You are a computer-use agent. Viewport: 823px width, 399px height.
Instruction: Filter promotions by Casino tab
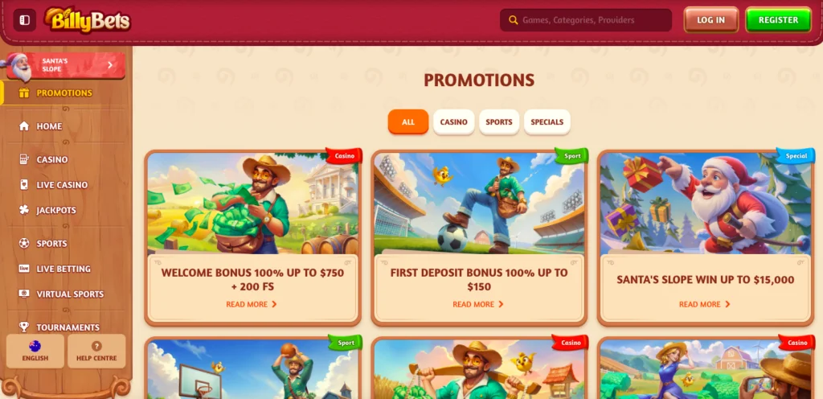pyautogui.click(x=453, y=121)
